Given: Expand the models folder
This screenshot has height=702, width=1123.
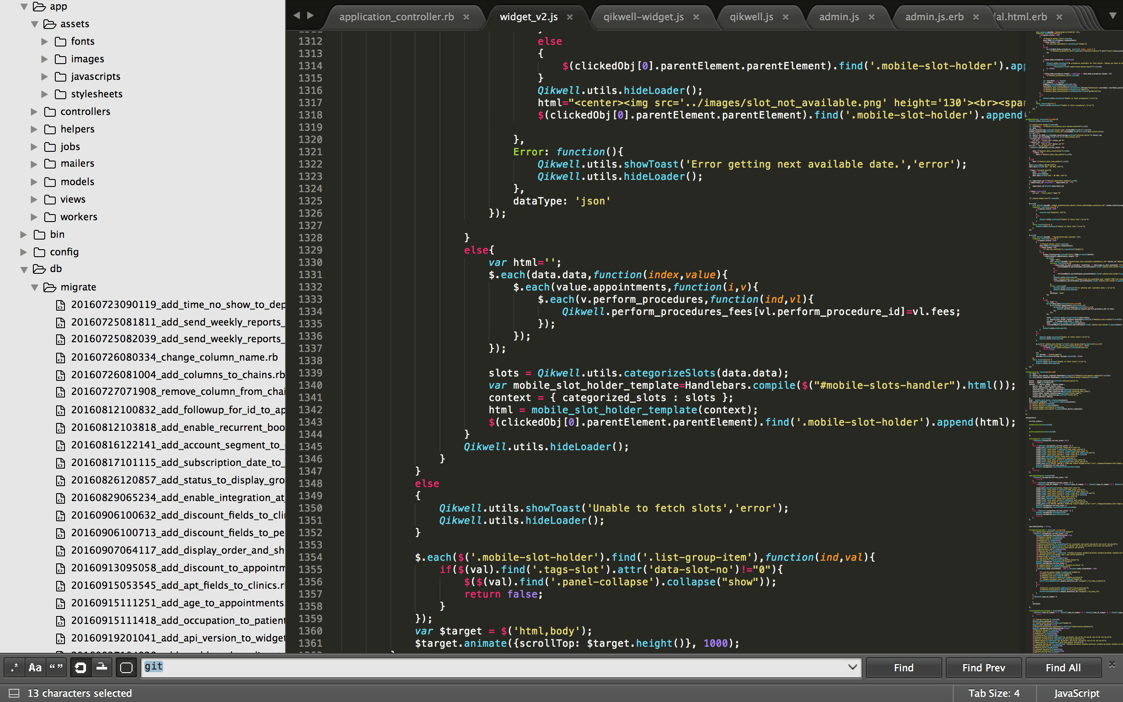Looking at the screenshot, I should 34,182.
